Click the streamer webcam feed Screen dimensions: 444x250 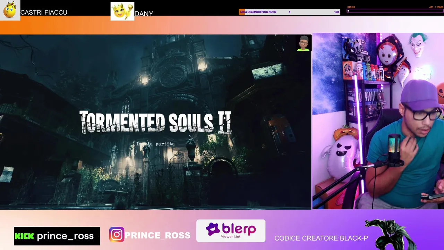click(x=378, y=121)
